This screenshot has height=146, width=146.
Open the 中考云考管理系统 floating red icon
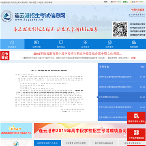pos(136,135)
